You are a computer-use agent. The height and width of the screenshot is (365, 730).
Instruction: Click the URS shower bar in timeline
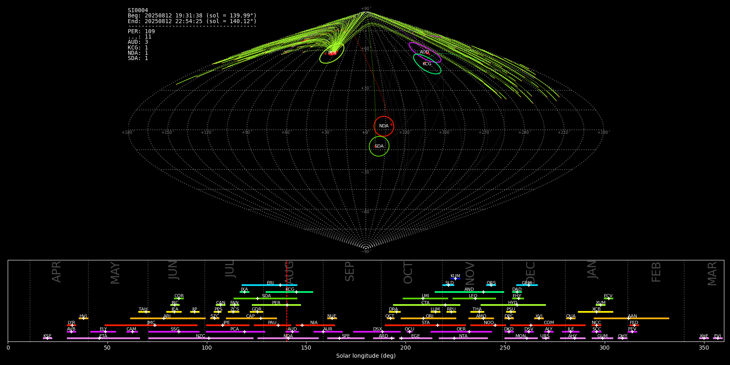(546, 338)
